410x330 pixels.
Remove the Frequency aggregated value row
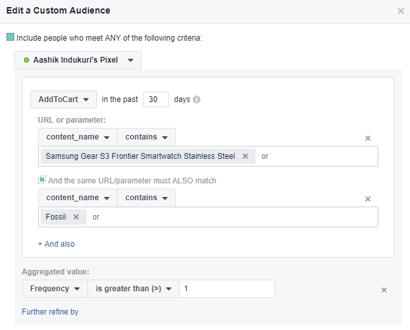384,290
